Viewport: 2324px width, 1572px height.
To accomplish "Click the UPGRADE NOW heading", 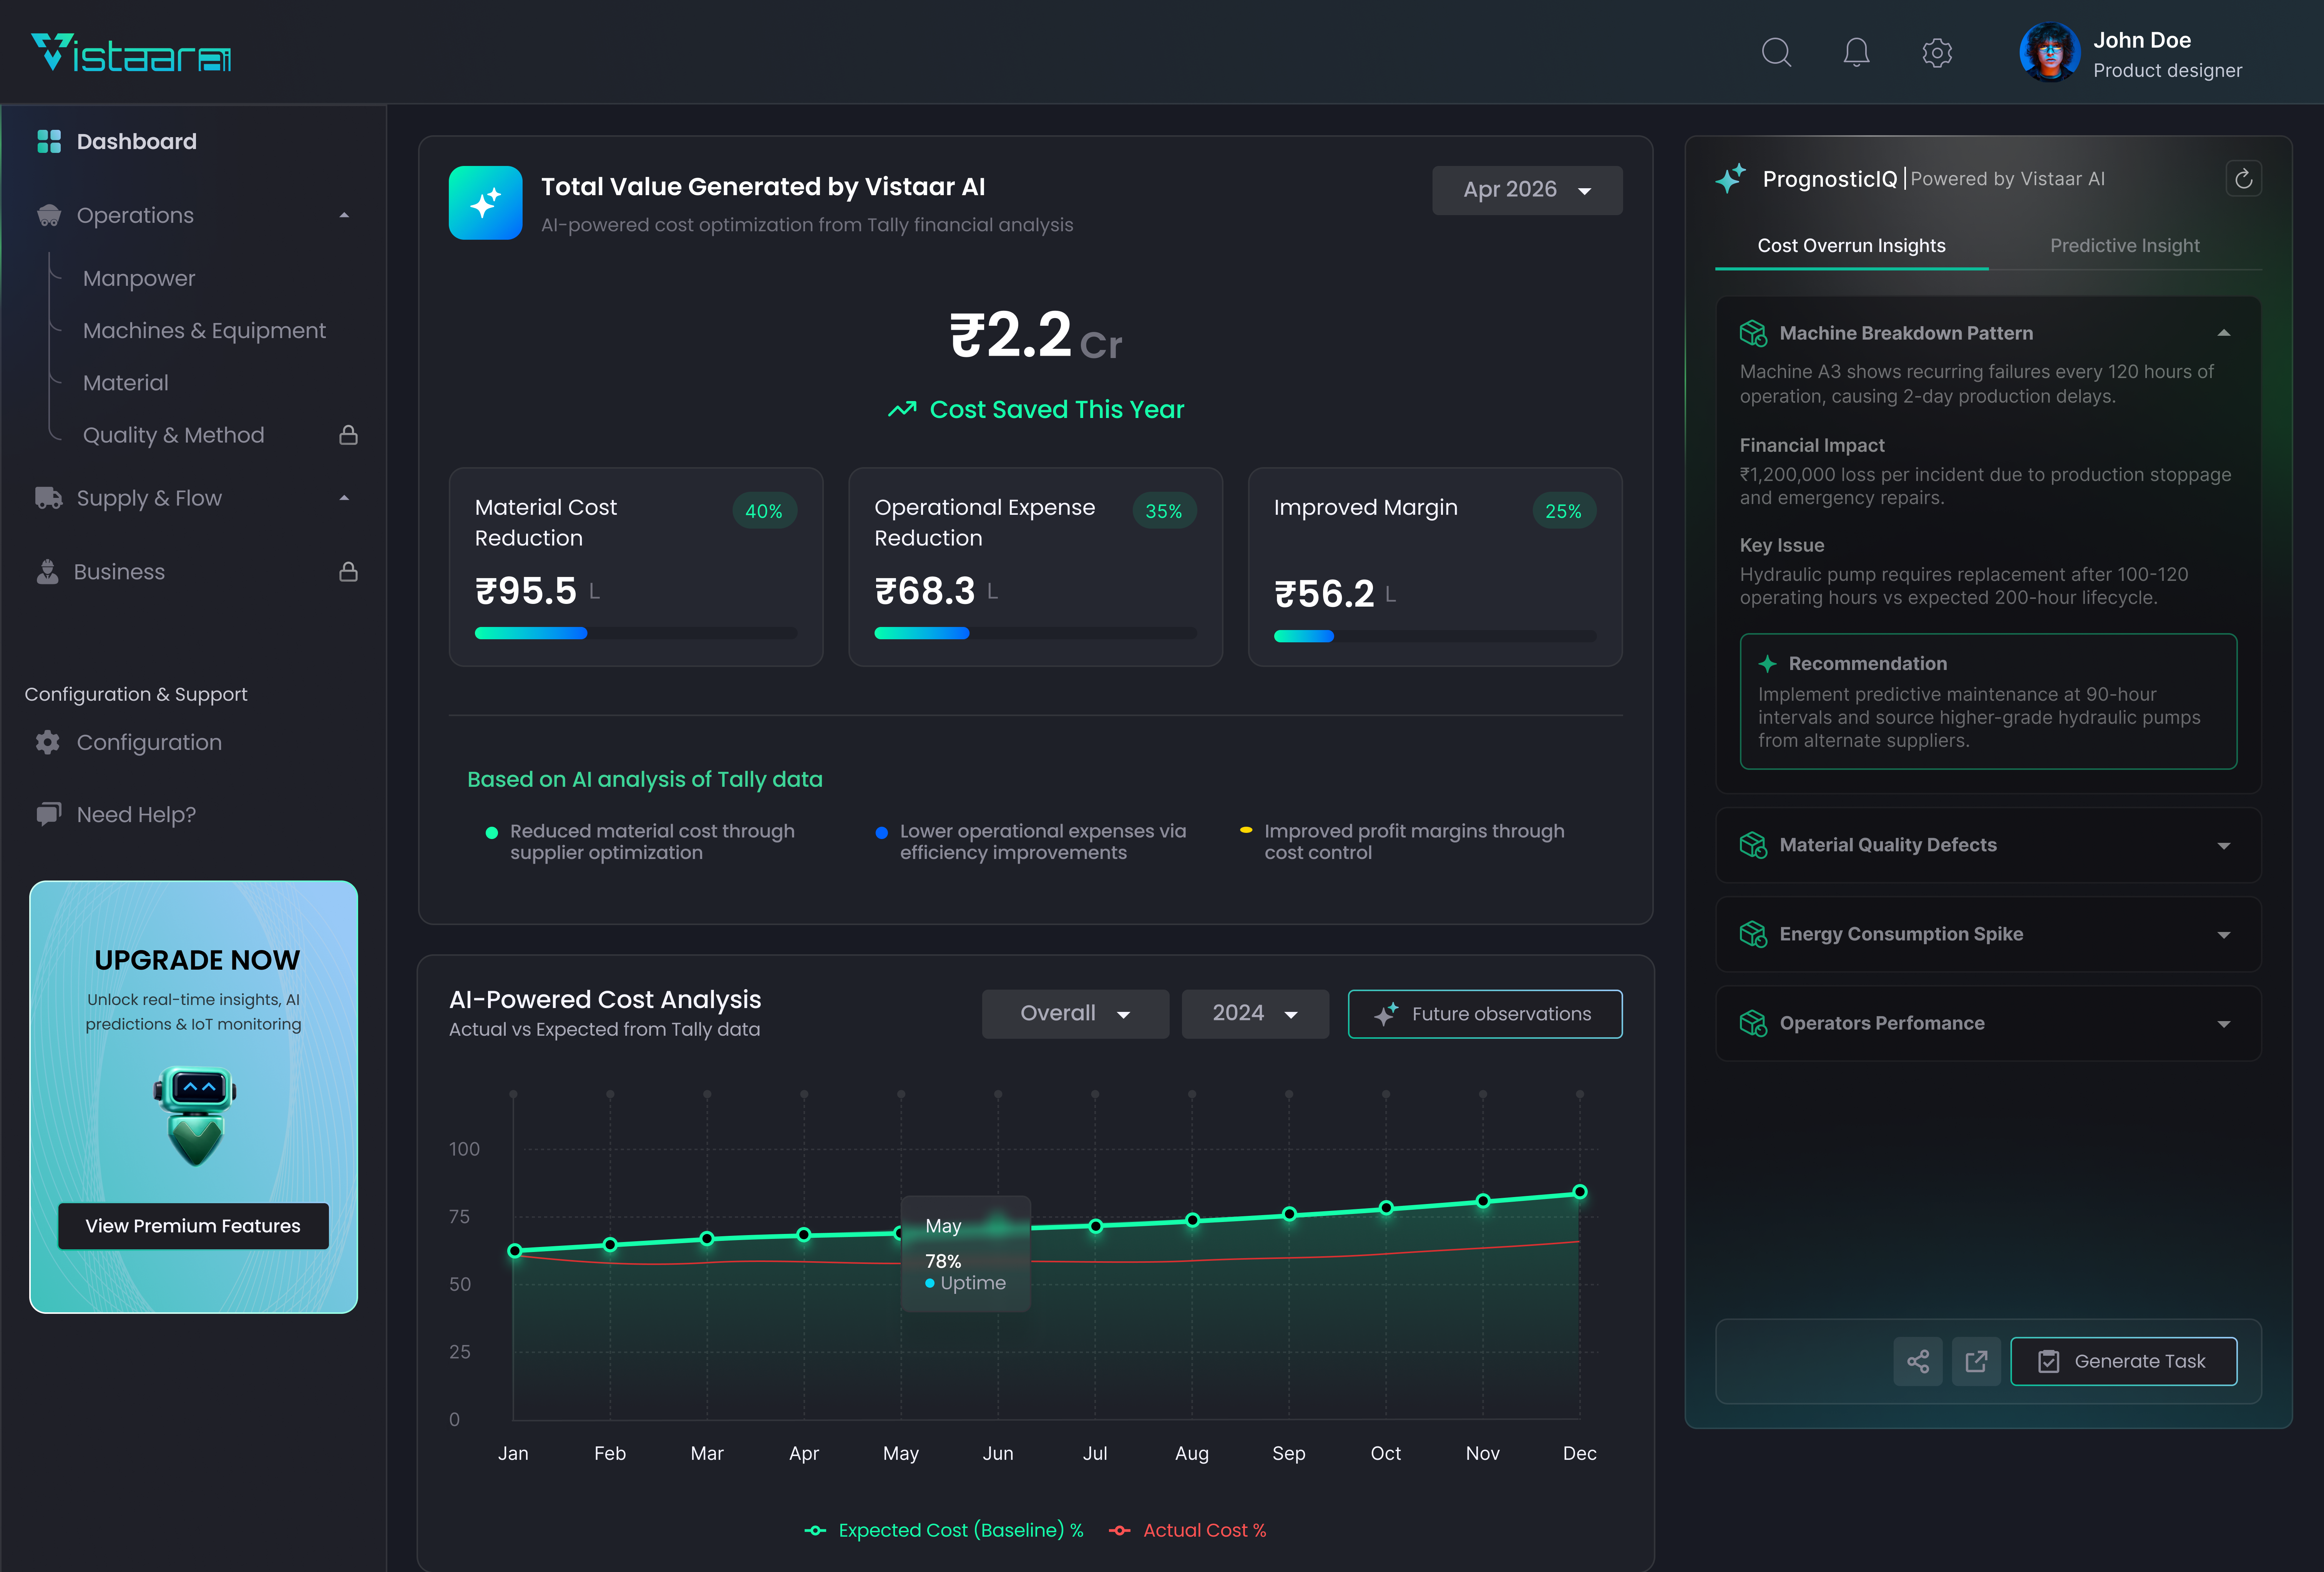I will (x=197, y=960).
